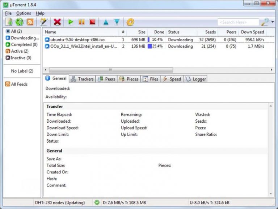Image resolution: width=278 pixels, height=209 pixels.
Task: Switch to the Trackers tab
Action: point(82,79)
